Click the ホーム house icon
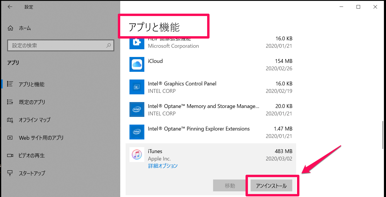Viewport: 386px width, 197px height. (10, 28)
